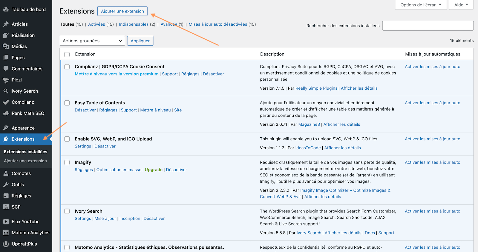This screenshot has width=478, height=252.
Task: Click the Rank Math SEO icon
Action: coord(6,113)
